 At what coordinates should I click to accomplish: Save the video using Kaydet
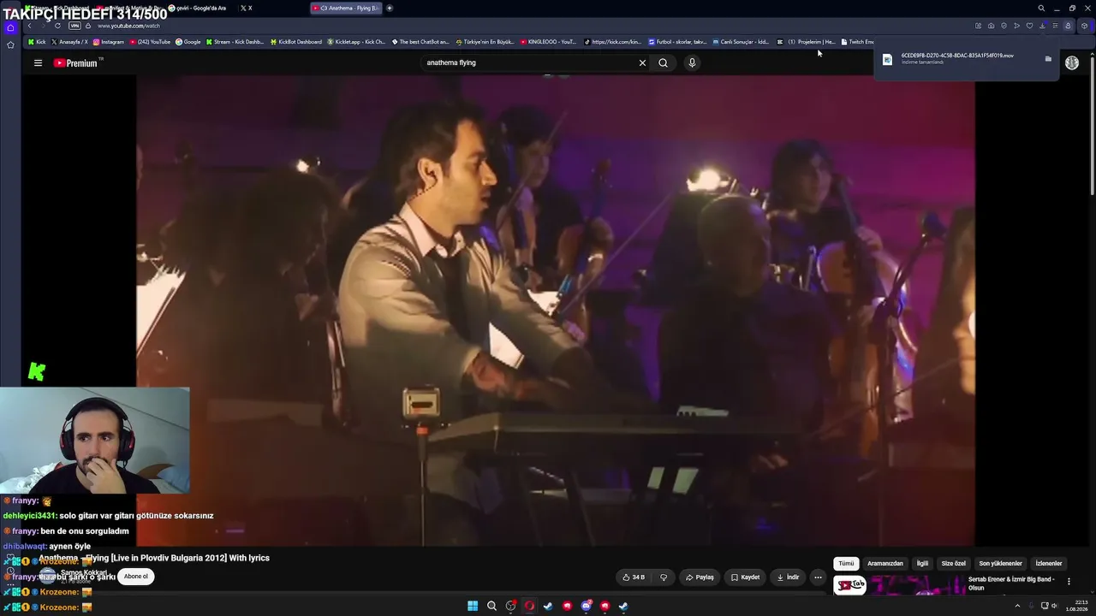[745, 577]
